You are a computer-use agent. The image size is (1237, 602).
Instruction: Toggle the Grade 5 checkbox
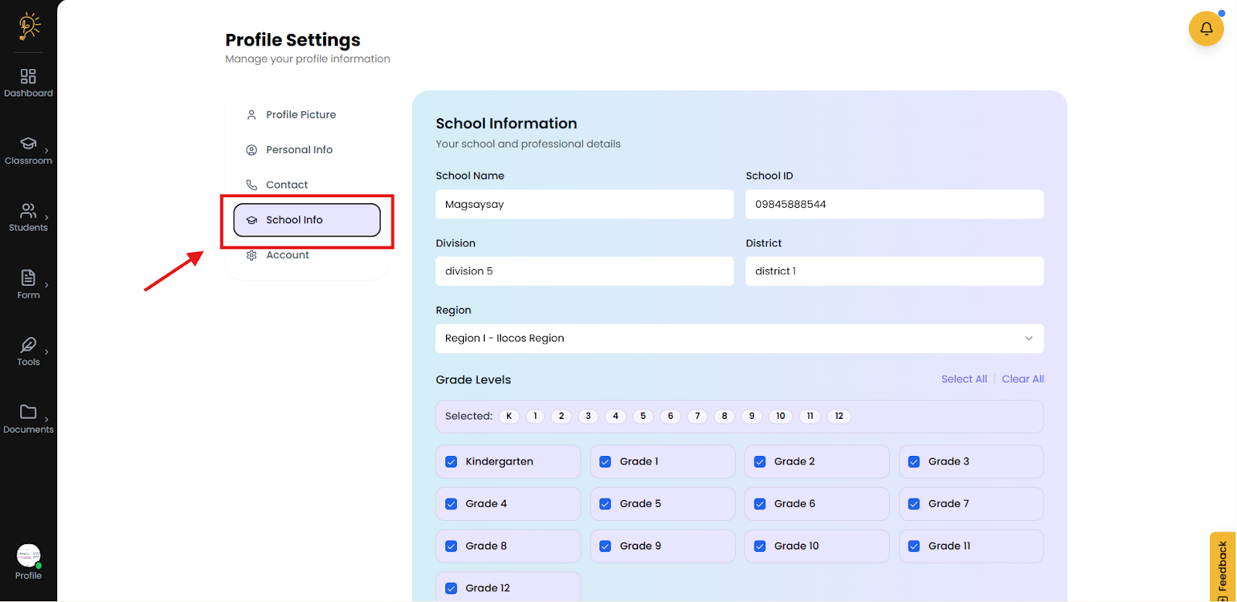click(605, 504)
